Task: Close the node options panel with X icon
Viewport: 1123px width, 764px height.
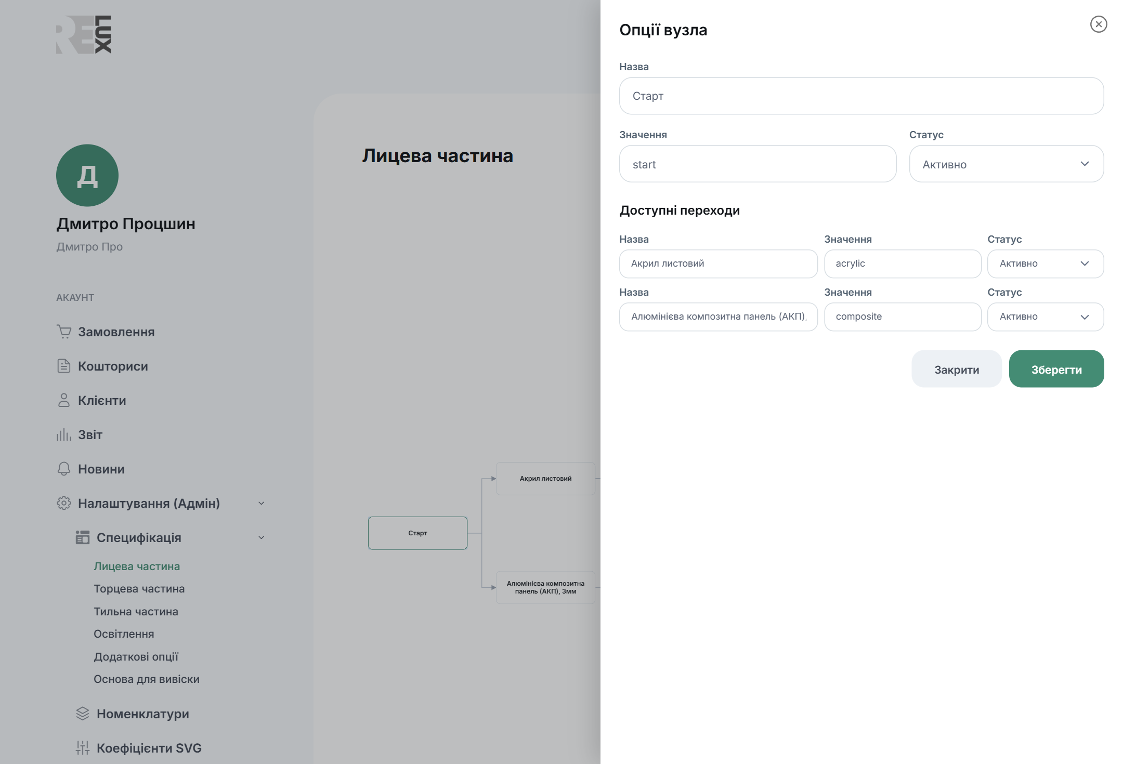Action: (1098, 24)
